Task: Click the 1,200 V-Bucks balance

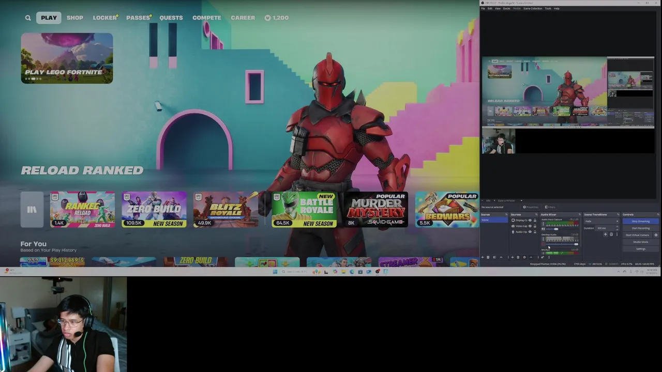Action: tap(276, 18)
